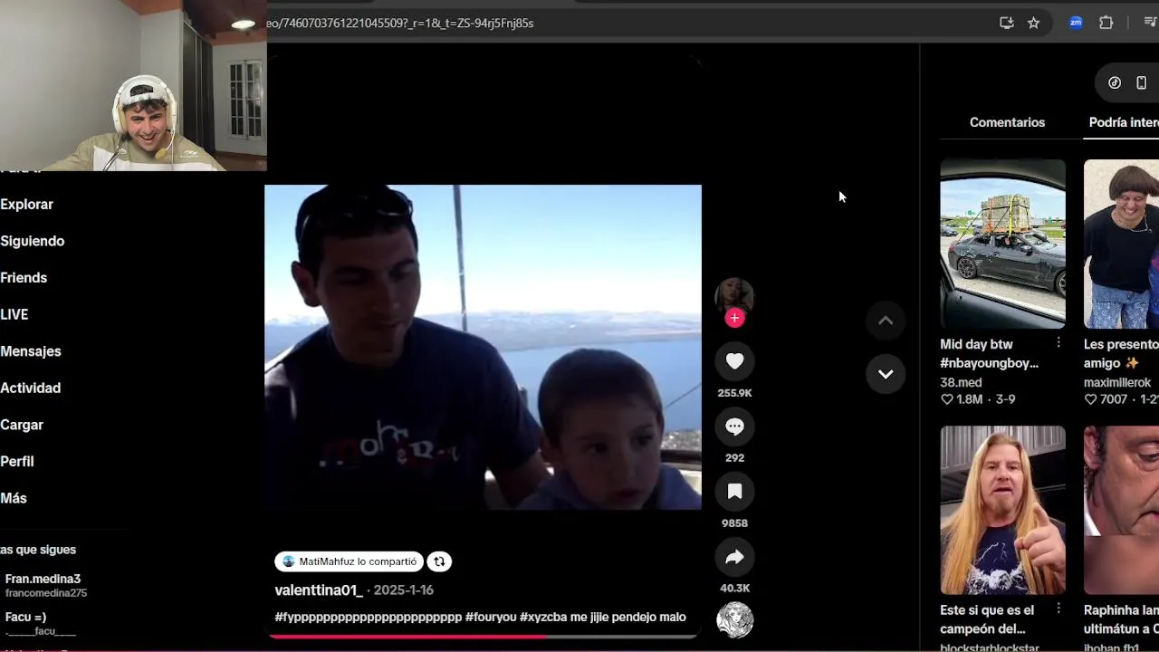Image resolution: width=1159 pixels, height=652 pixels.
Task: Open options menu for Mid day btw video
Action: click(x=1058, y=343)
